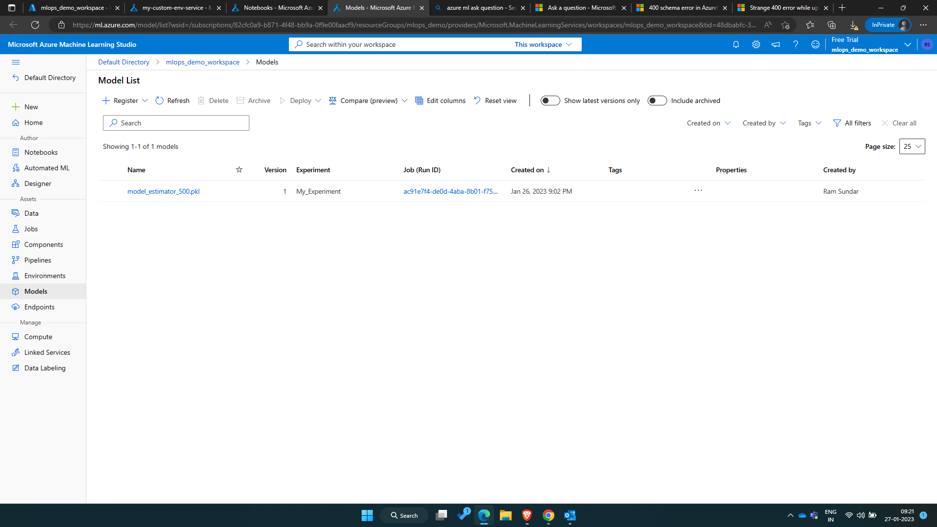Enable Show latest versions only
This screenshot has height=527, width=937.
550,101
